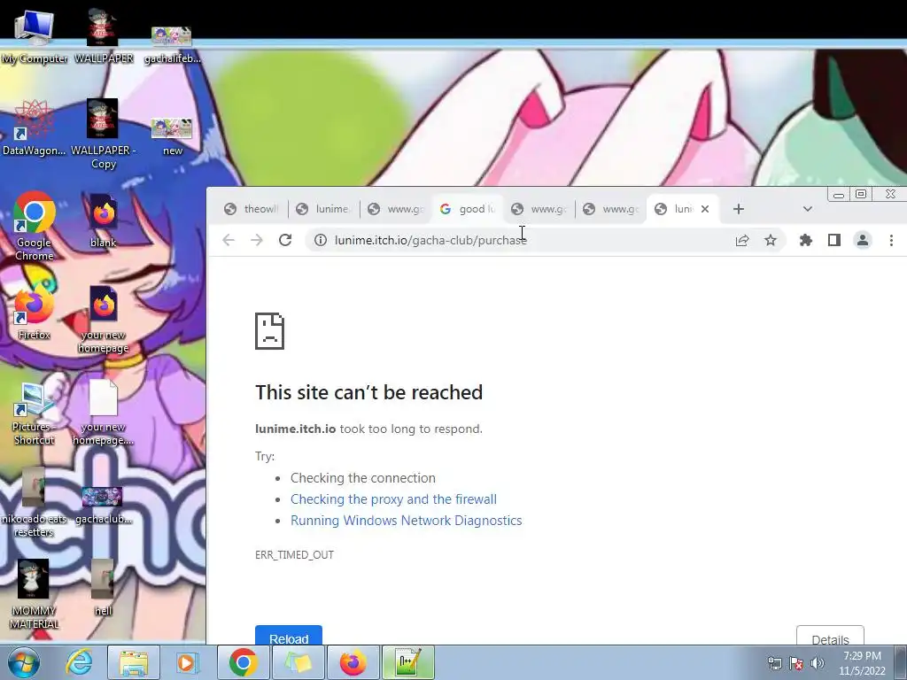This screenshot has height=680, width=907.
Task: Reload page using the toolbar refresh icon
Action: (285, 240)
